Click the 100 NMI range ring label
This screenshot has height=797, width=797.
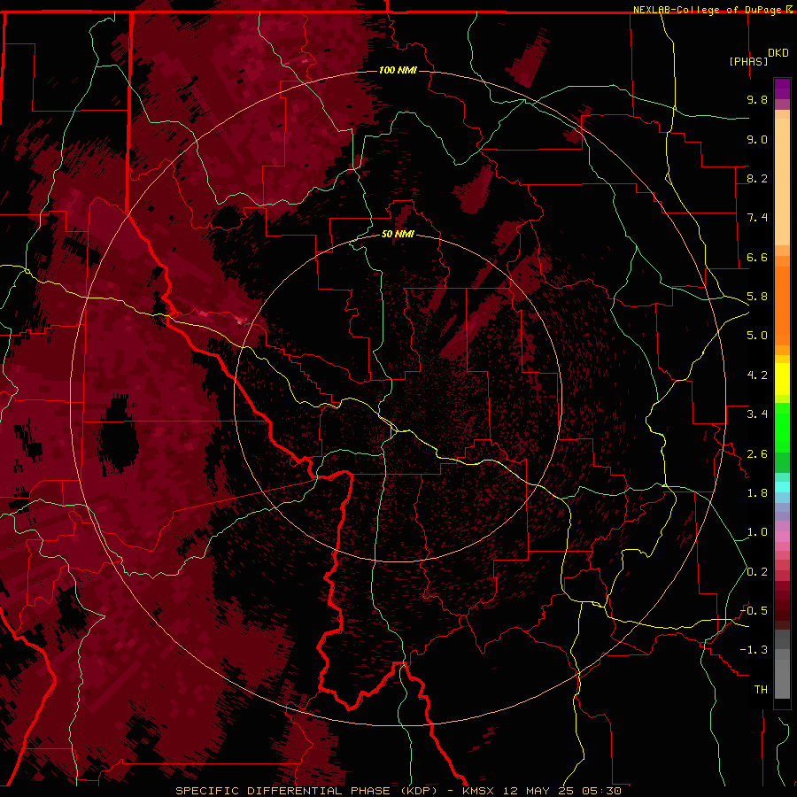coord(398,70)
